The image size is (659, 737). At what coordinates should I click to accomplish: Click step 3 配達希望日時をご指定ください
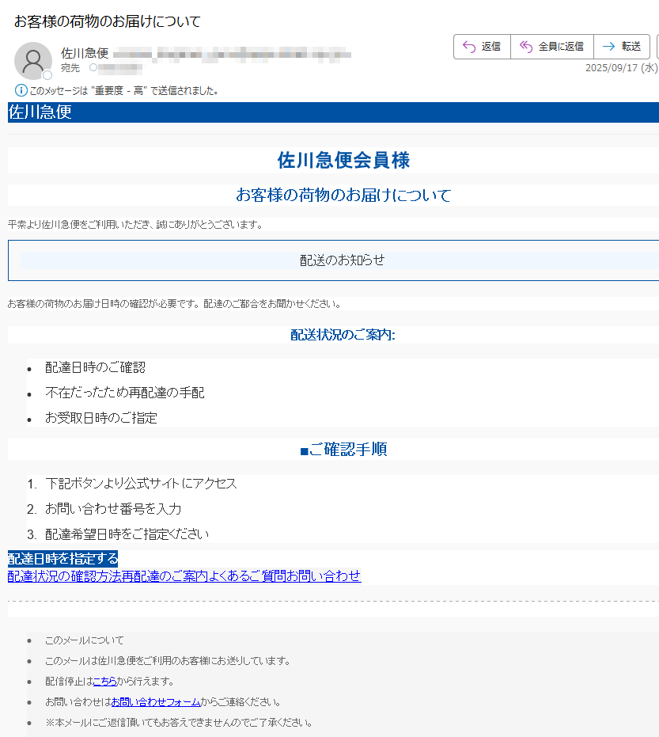(127, 534)
